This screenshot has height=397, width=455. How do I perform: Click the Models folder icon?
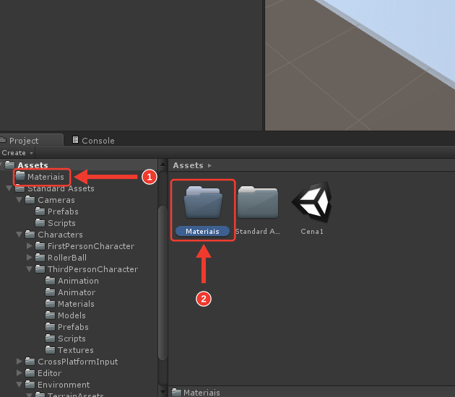51,315
